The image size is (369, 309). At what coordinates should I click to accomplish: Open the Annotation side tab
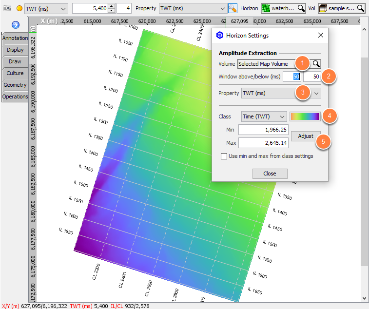[15, 38]
